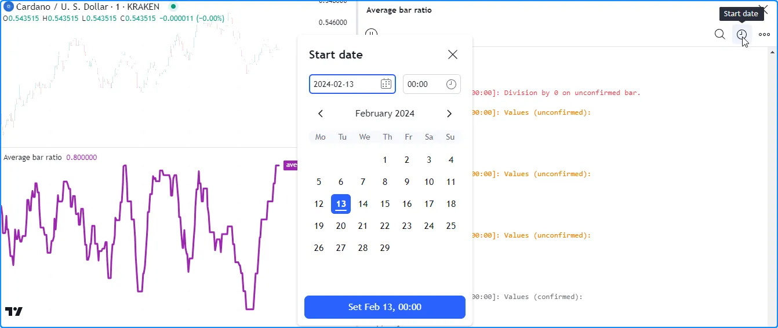778x328 pixels.
Task: Go to the previous month
Action: 321,114
